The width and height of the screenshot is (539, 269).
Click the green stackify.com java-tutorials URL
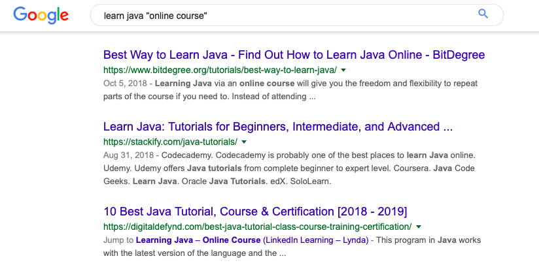[170, 142]
